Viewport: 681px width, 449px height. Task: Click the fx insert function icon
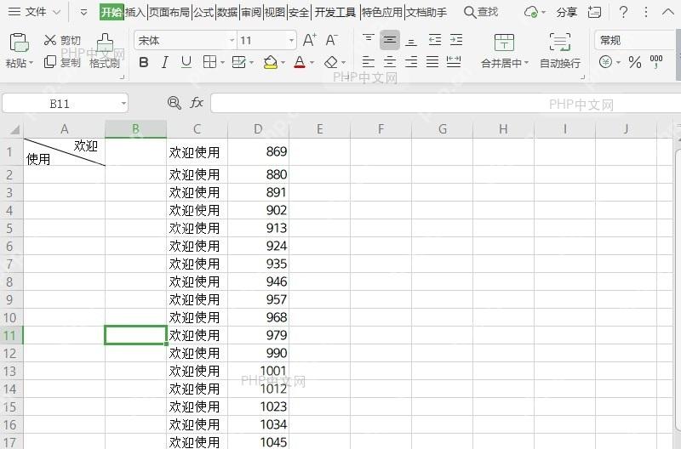click(x=197, y=103)
